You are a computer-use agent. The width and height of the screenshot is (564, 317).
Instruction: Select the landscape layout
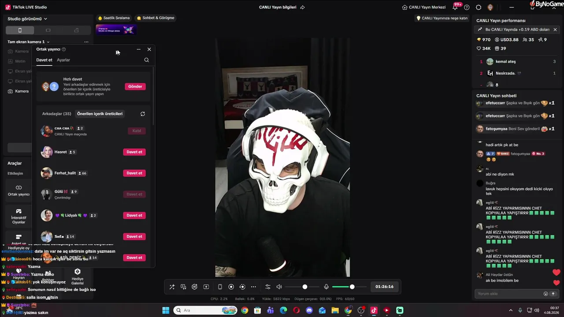48,30
